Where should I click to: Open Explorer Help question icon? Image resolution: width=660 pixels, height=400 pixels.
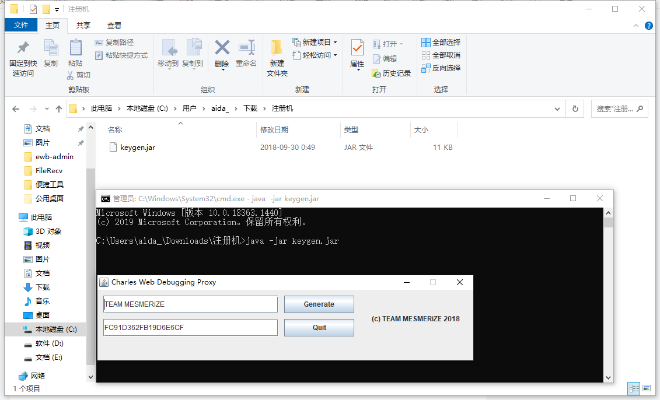pyautogui.click(x=649, y=26)
